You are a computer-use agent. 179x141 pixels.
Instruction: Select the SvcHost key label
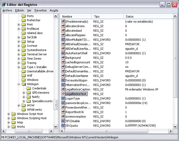coord(32,46)
